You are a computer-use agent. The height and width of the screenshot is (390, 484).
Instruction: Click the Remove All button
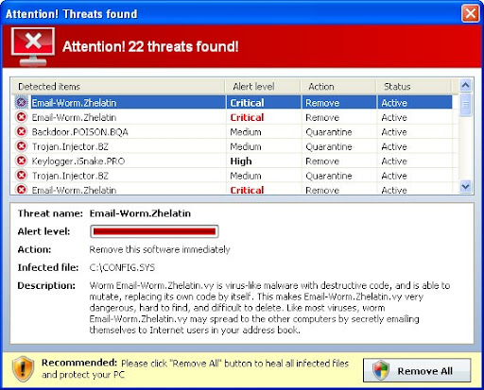[417, 370]
